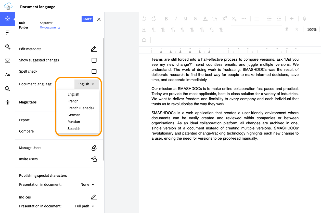
Task: Click the empty style field in toolbar
Action: click(256, 29)
